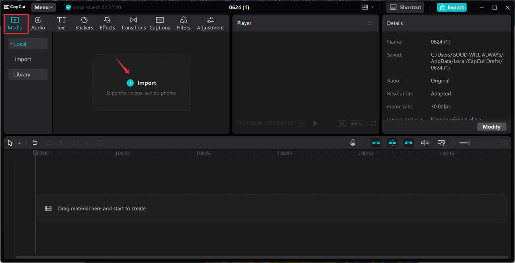Click the delete-right trim icon

[87, 143]
